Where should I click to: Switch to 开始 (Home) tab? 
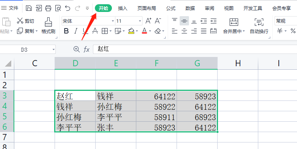tap(103, 8)
